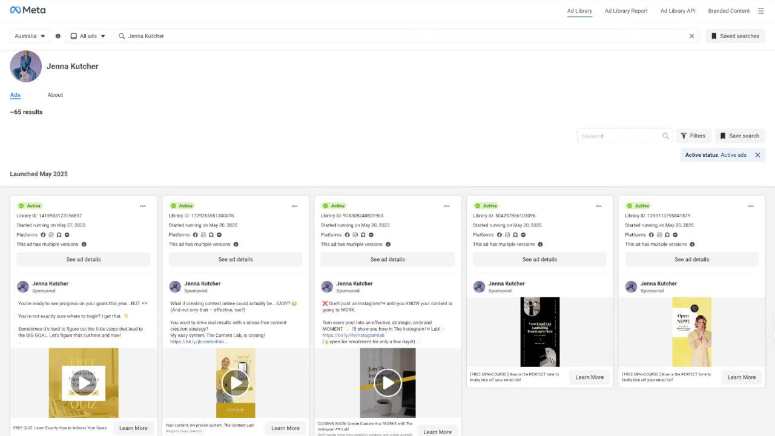Remove the Active status: Active ads filter
Viewport: 775px width, 436px height.
pos(757,155)
